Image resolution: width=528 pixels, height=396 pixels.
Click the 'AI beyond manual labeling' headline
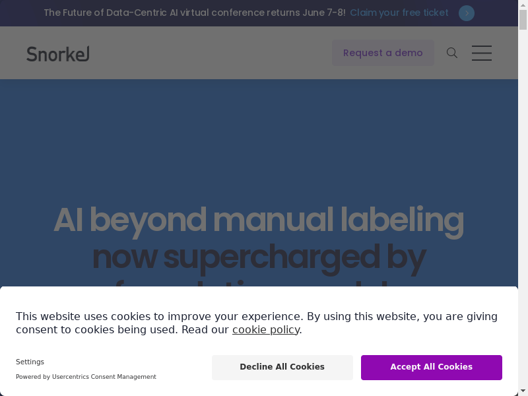259,220
